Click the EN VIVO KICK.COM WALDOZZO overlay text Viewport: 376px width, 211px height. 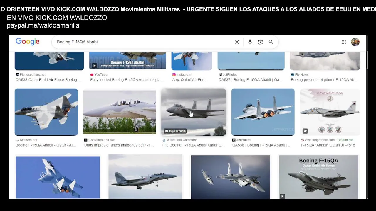pyautogui.click(x=57, y=18)
